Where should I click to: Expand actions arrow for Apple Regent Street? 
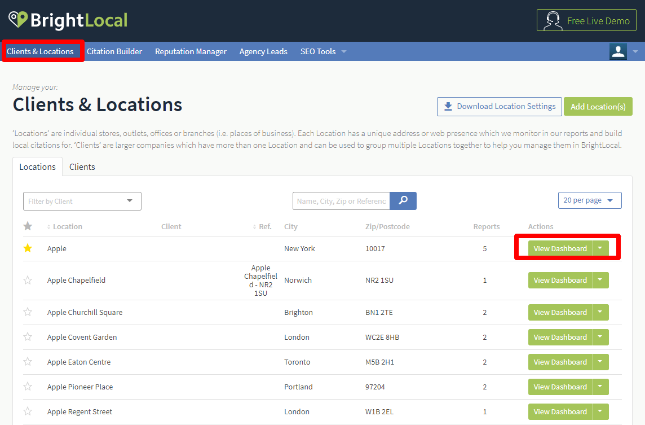[600, 411]
